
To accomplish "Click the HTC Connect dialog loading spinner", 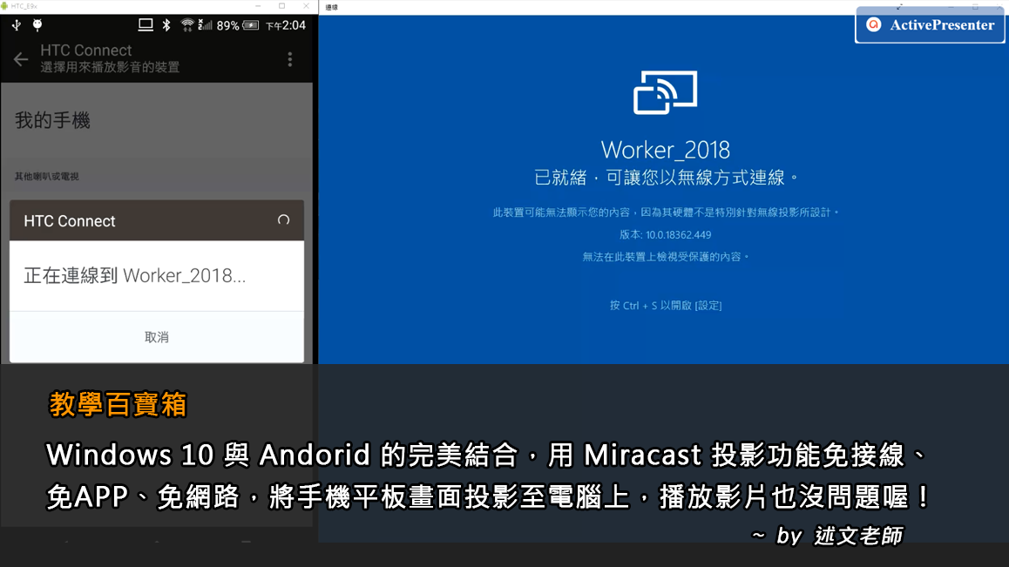I will coord(283,220).
